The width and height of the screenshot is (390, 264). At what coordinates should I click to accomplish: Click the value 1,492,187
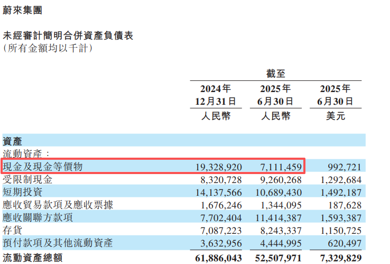tap(341, 193)
